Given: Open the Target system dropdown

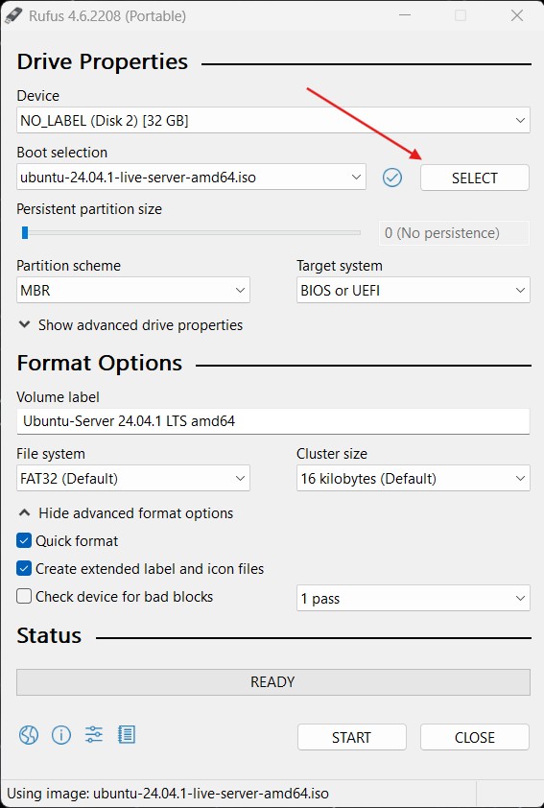Looking at the screenshot, I should (414, 290).
